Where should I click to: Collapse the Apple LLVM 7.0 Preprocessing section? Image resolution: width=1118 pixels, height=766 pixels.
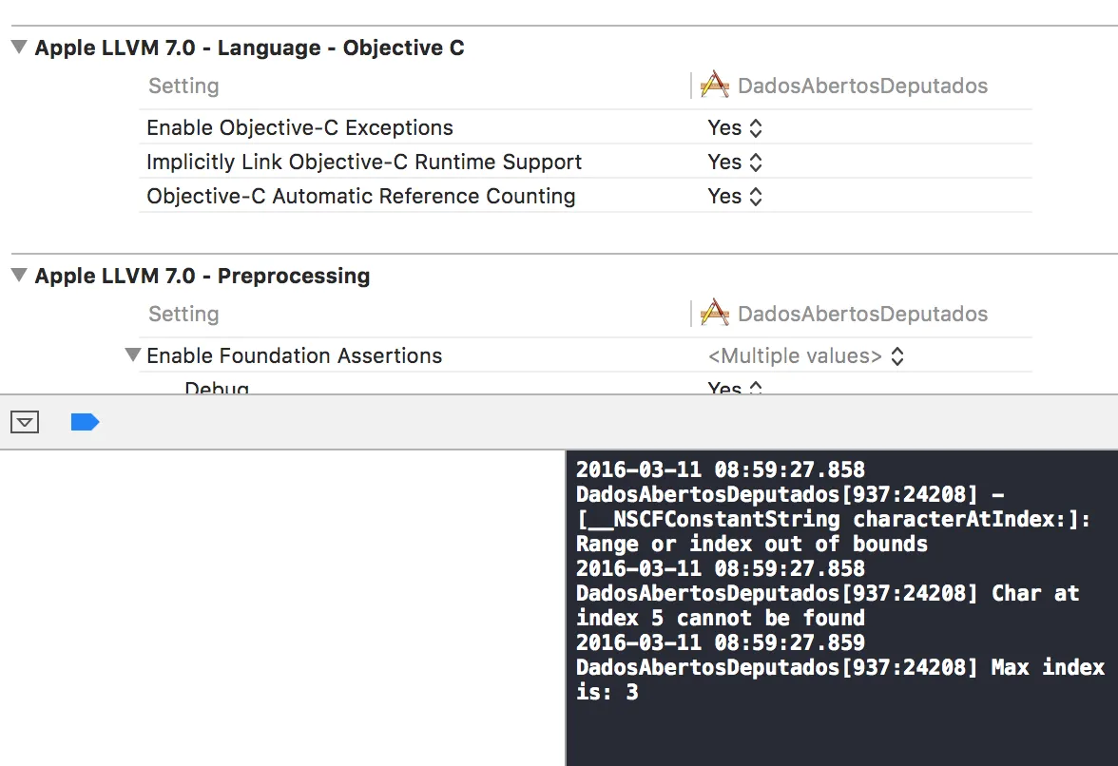19,276
